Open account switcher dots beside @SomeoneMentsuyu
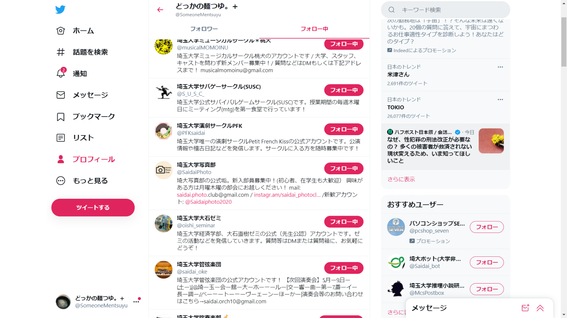Image resolution: width=567 pixels, height=318 pixels. click(136, 301)
